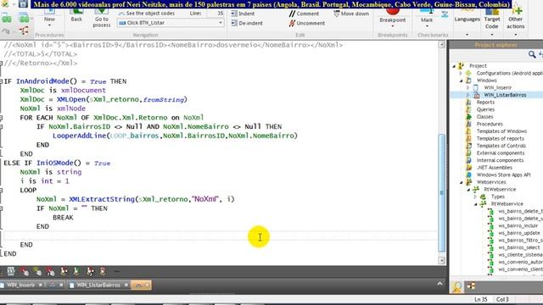Click the Move down button
543x305 pixels.
pyautogui.click(x=351, y=14)
